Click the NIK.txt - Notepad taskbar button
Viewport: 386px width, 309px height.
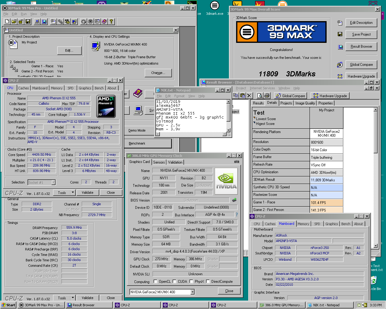point(330,305)
